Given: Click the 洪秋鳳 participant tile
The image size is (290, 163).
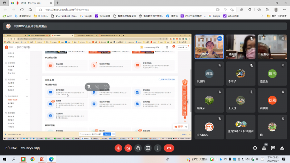Looking at the screenshot, I should pos(272,100).
